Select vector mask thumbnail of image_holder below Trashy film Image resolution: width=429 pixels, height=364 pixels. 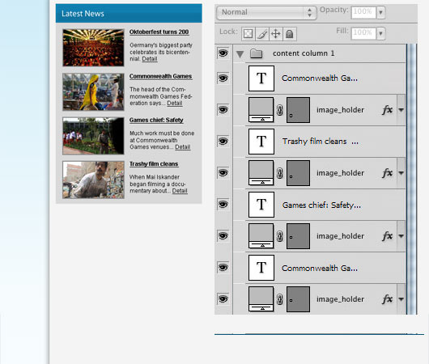coord(298,173)
